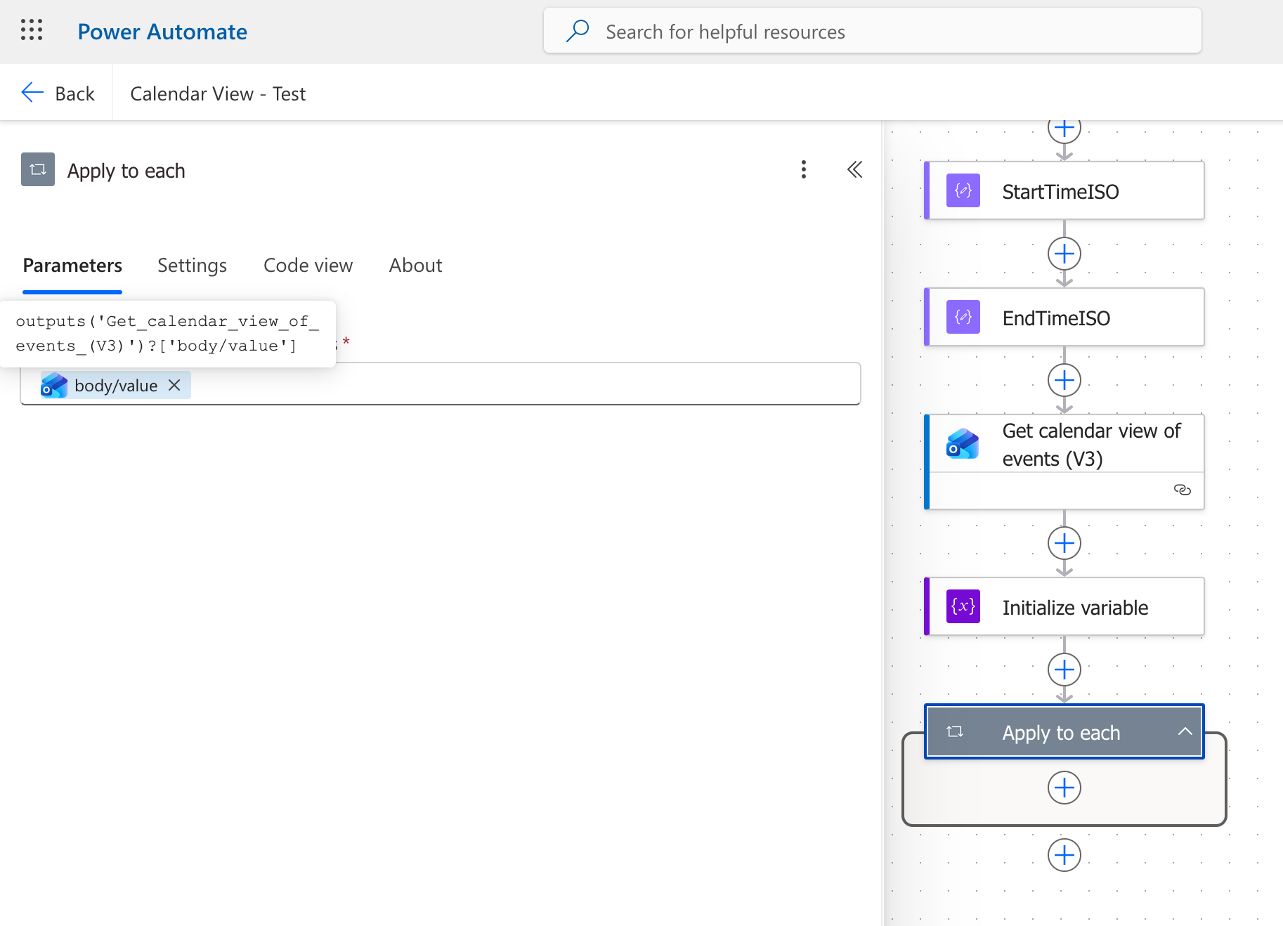This screenshot has width=1283, height=926.
Task: Open the app launcher grid icon
Action: [x=32, y=30]
